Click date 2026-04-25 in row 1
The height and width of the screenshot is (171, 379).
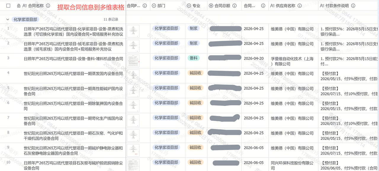point(253,29)
